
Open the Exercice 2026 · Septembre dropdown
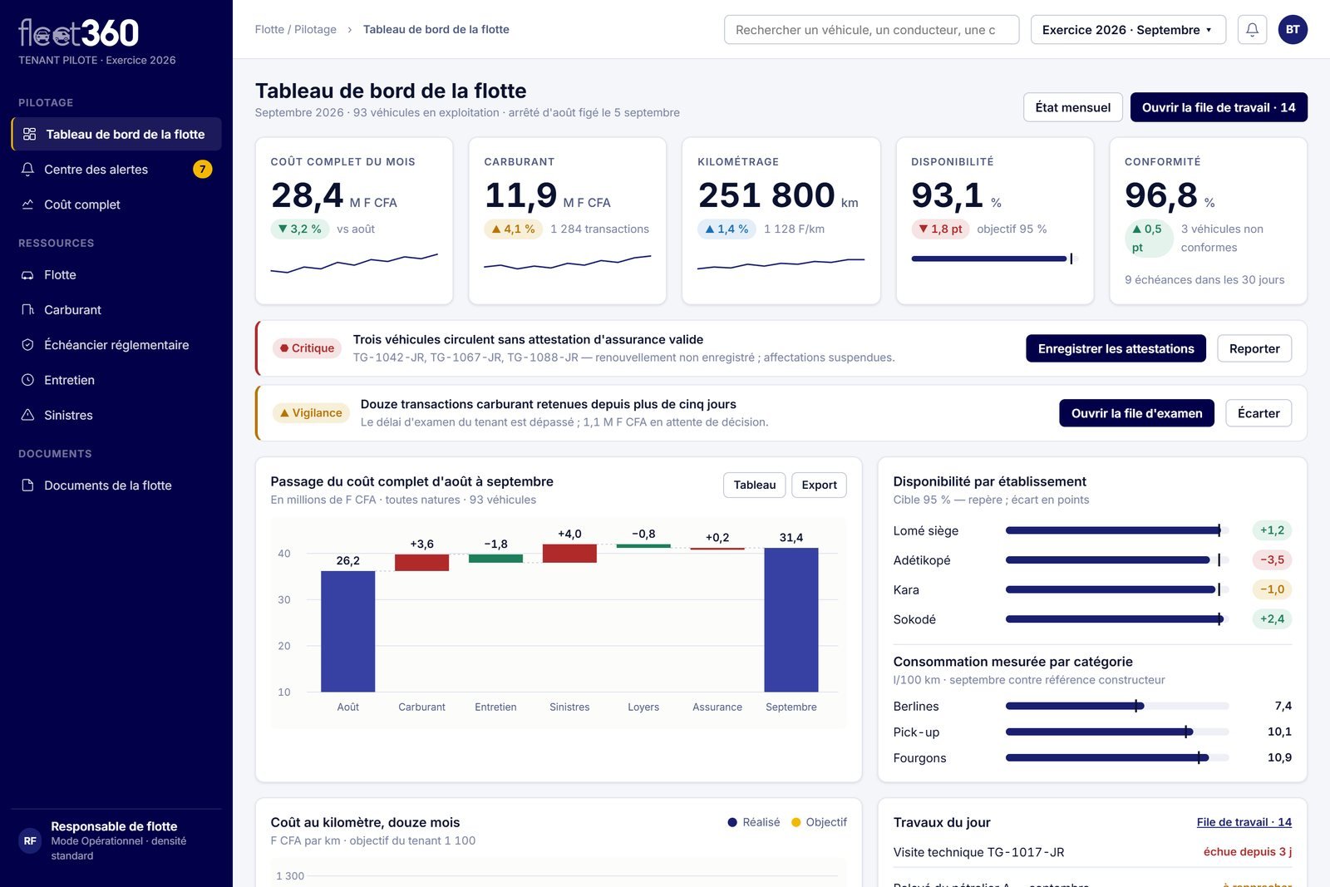pos(1128,30)
